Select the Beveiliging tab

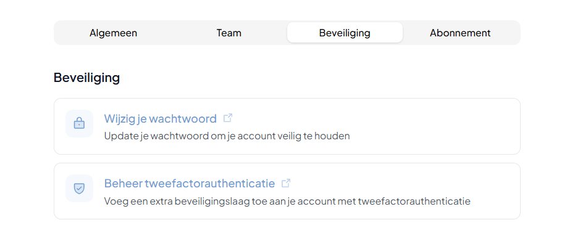(345, 33)
